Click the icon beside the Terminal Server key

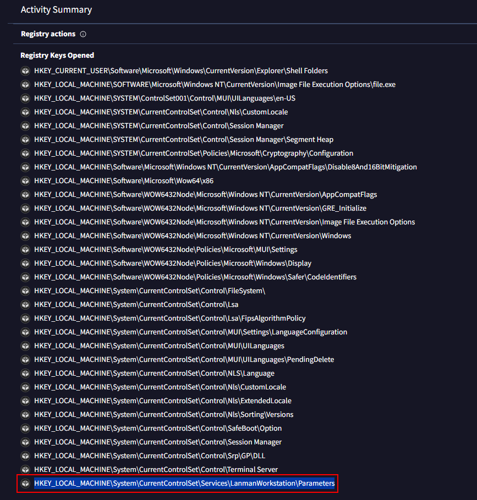[x=25, y=470]
